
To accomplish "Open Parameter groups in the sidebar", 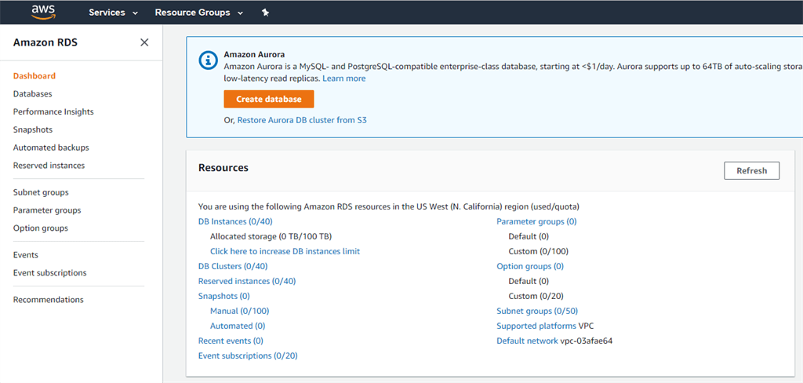I will [47, 210].
